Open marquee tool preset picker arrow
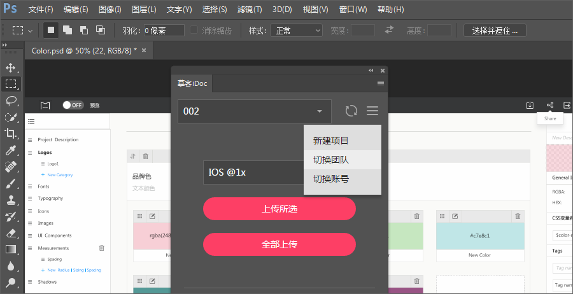The width and height of the screenshot is (573, 294). (31, 31)
